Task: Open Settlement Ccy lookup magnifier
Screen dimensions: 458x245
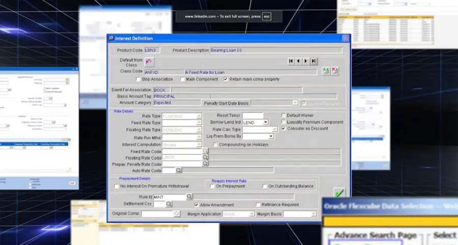Action: click(169, 204)
